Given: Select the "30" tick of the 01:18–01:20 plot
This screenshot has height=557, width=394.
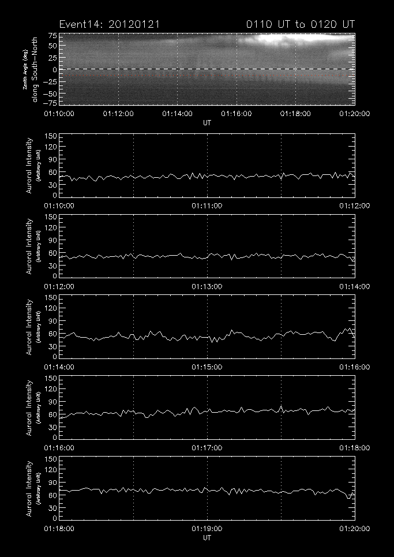Looking at the screenshot, I should 52,508.
